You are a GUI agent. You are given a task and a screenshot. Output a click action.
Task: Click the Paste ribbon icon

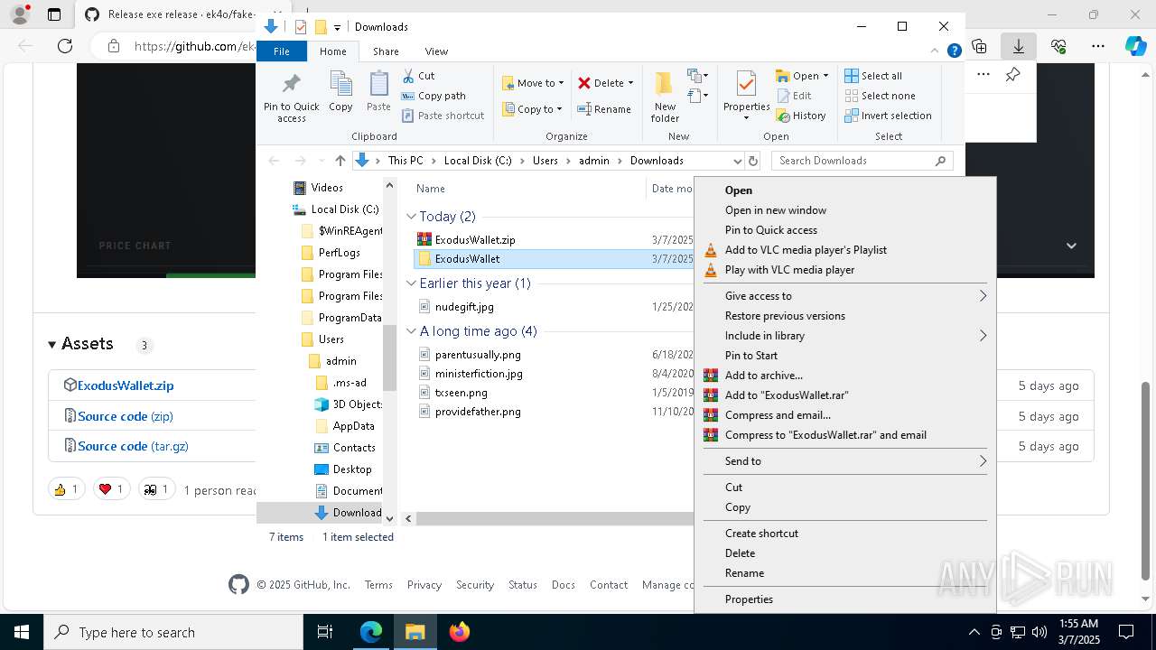coord(378,92)
